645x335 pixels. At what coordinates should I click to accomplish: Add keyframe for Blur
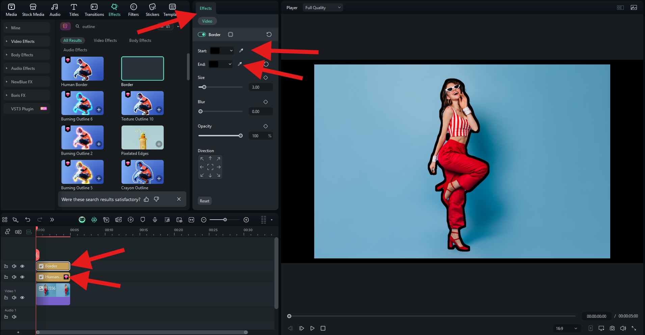pyautogui.click(x=266, y=102)
